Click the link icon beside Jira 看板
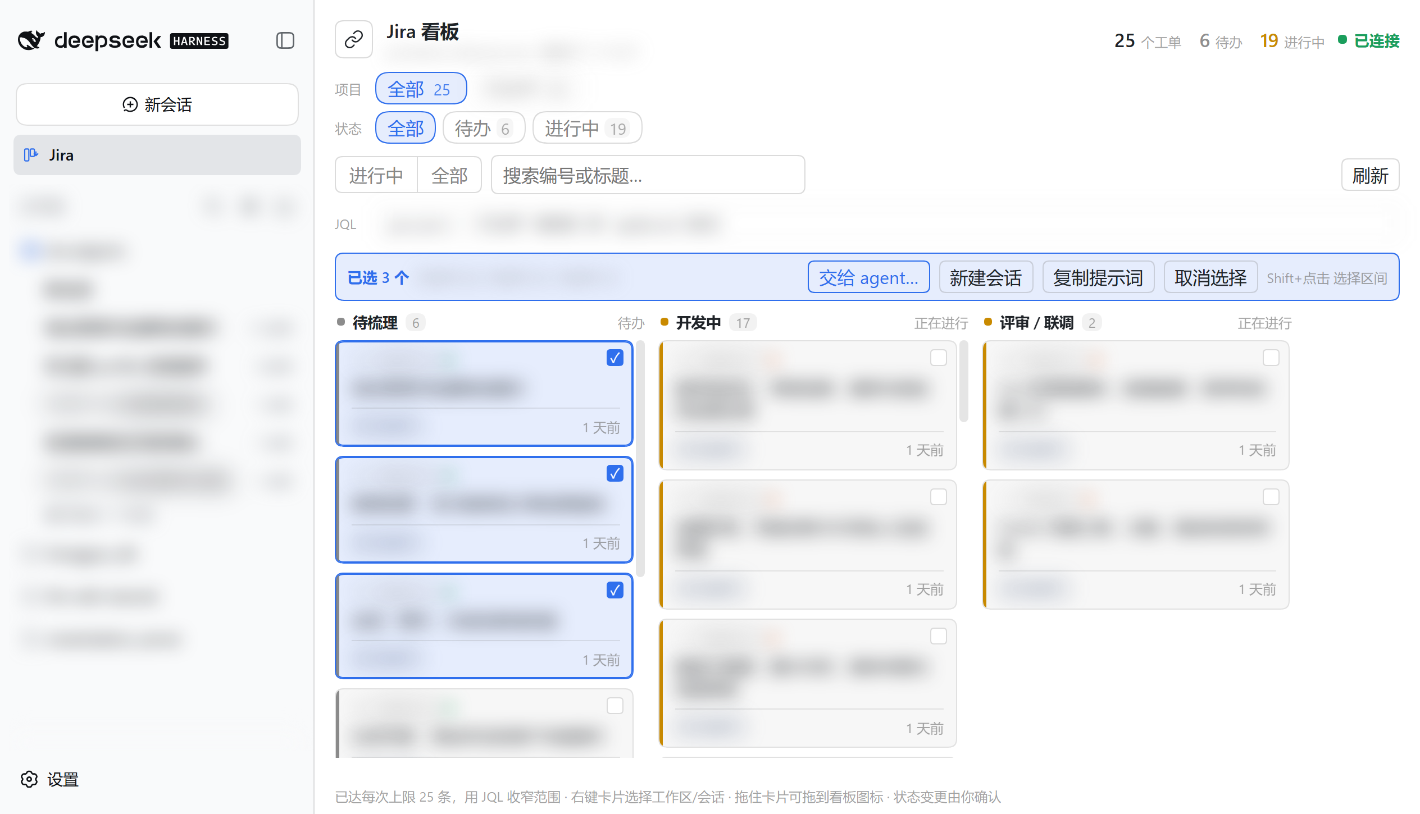The width and height of the screenshot is (1420, 814). (354, 39)
